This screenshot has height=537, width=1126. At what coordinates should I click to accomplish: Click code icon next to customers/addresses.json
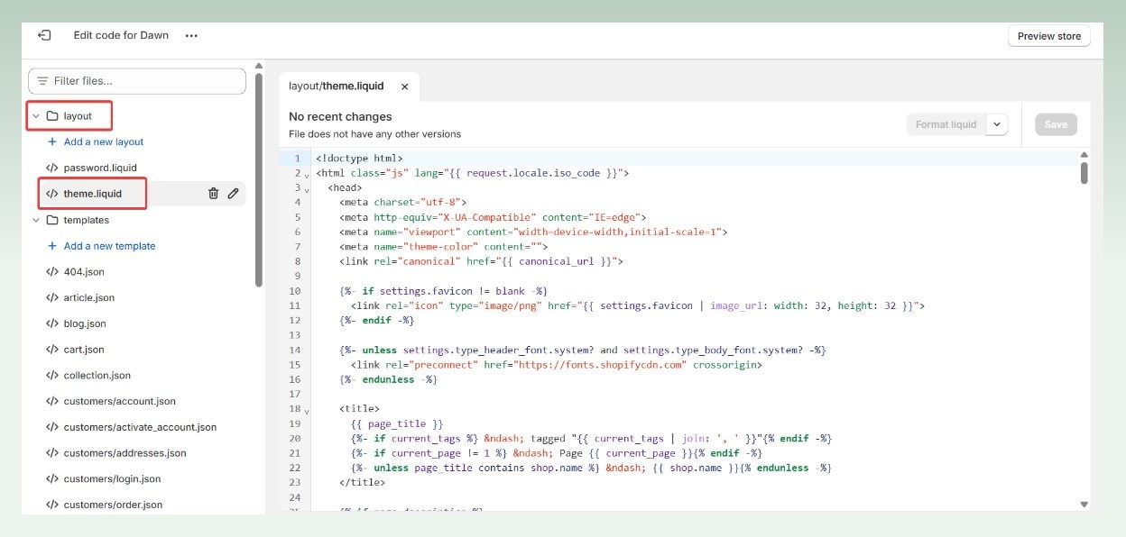tap(52, 453)
